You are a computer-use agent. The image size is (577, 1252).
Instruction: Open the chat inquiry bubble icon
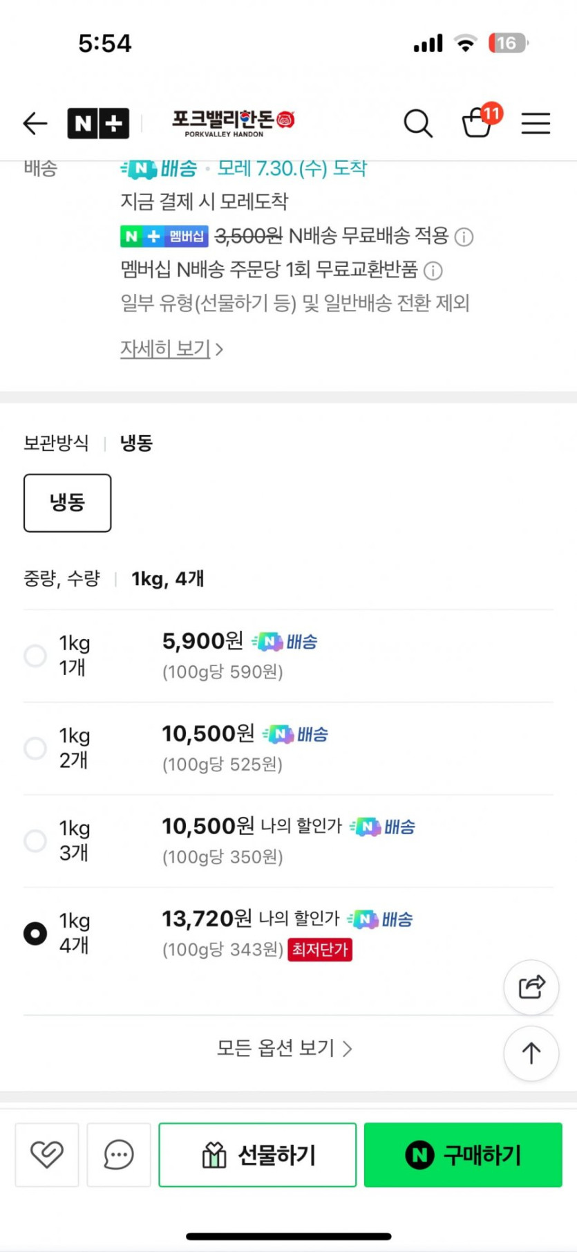[x=119, y=1154]
